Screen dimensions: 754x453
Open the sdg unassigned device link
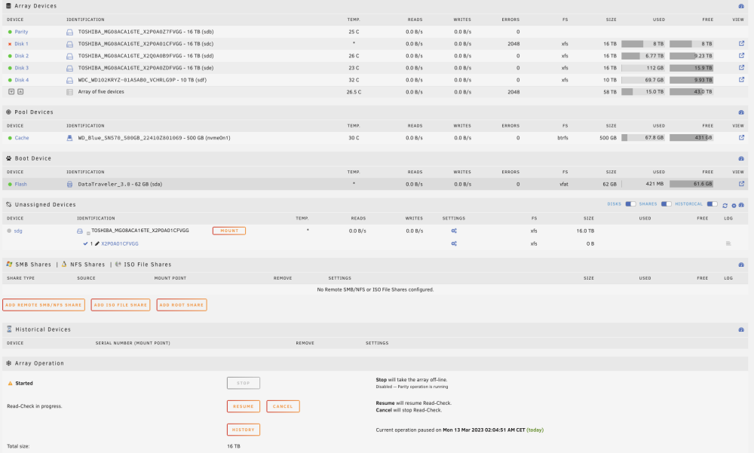tap(18, 231)
